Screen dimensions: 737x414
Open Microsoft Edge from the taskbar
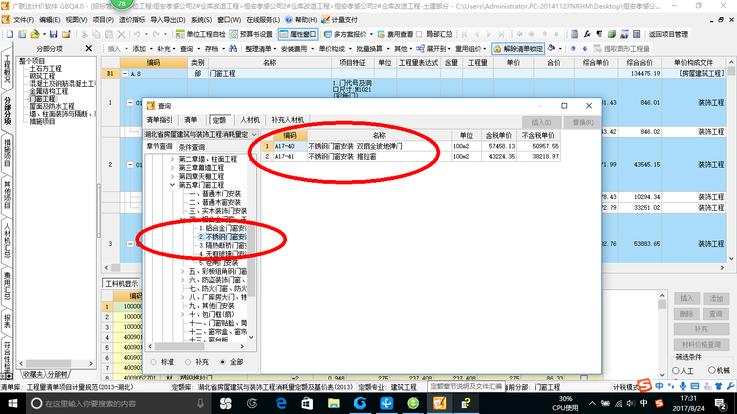[x=281, y=403]
